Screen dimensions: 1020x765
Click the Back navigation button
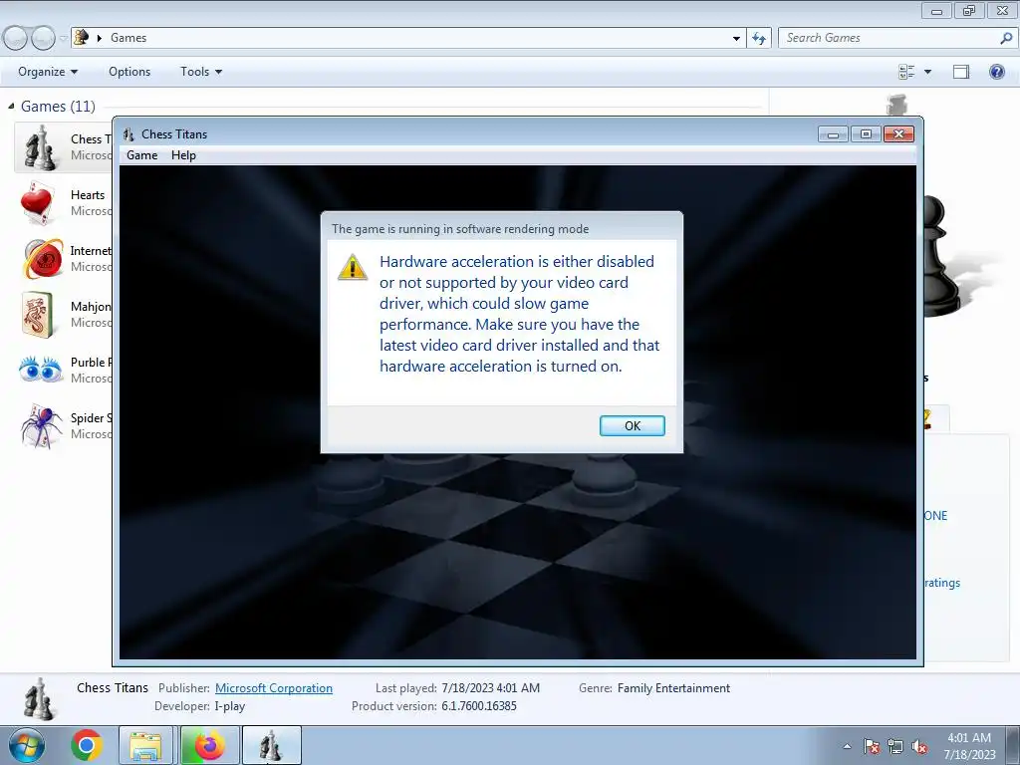click(x=16, y=38)
